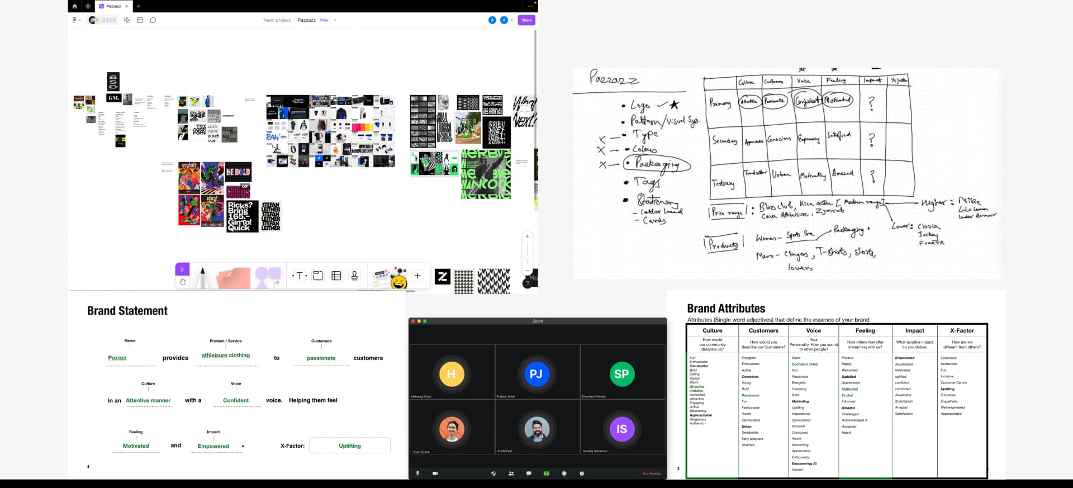Click the canvas zoom slider handle
Viewport: 1073px width, 488px height.
click(x=527, y=259)
